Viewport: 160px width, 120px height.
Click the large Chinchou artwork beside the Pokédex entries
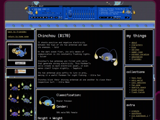106,57
